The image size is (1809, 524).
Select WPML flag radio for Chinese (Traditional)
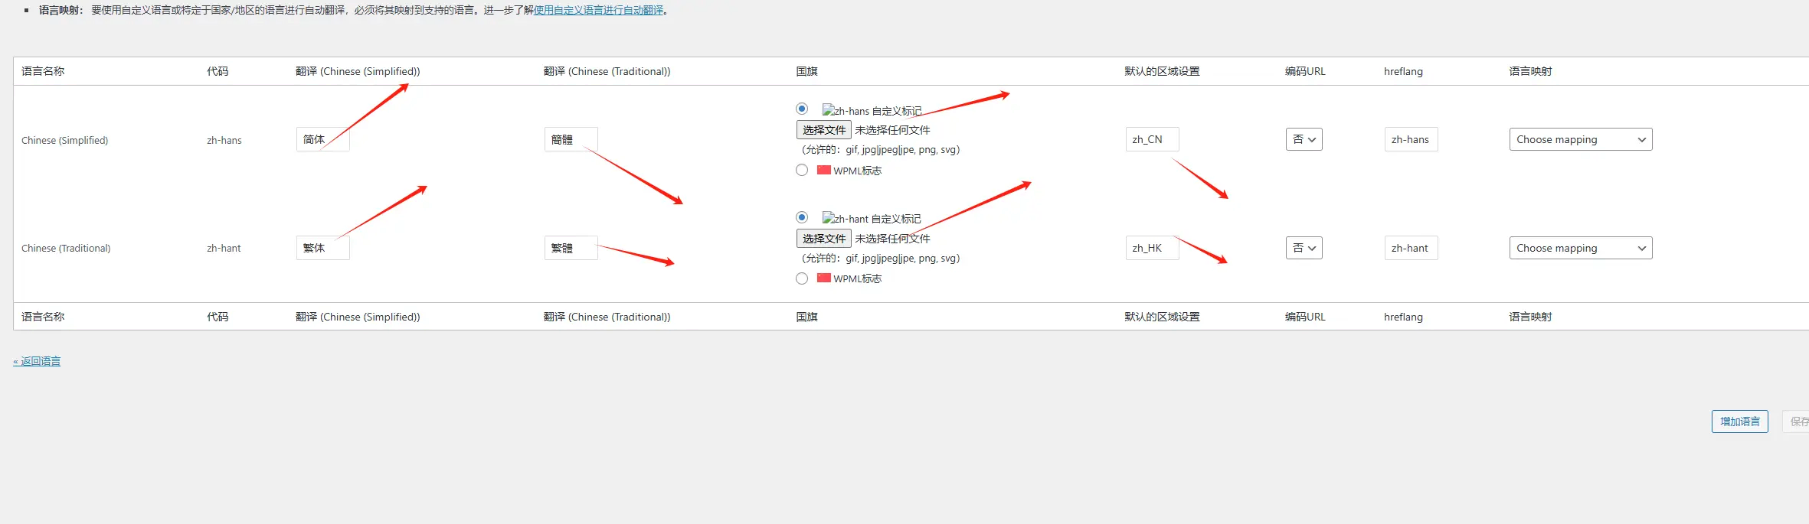click(802, 278)
